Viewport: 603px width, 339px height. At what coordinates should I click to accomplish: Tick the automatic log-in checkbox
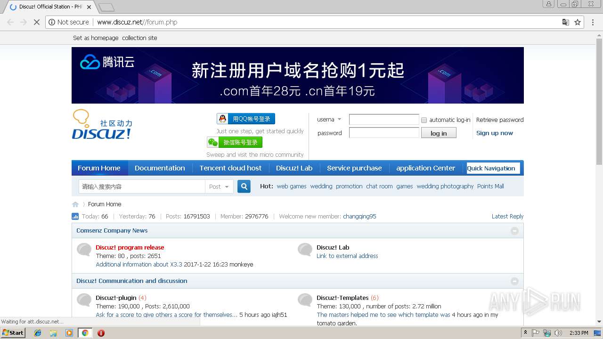coord(424,120)
